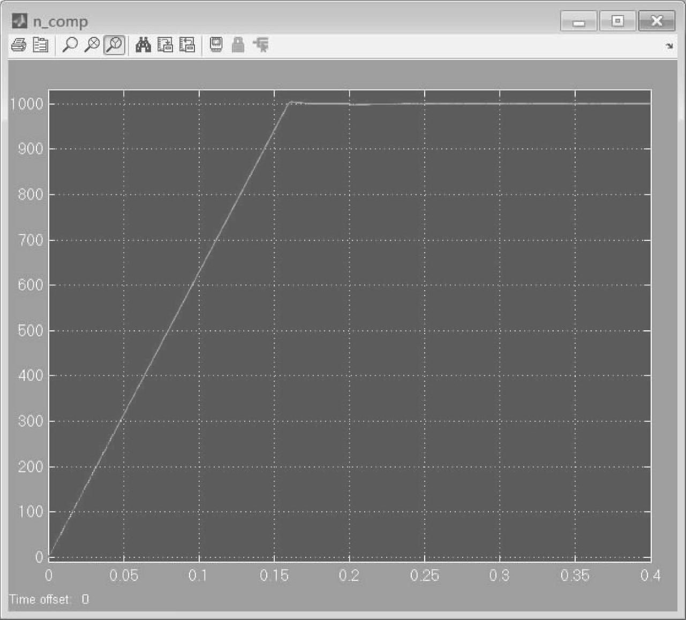Click the 0.3 x-axis tick label
The image size is (686, 620).
[x=500, y=576]
